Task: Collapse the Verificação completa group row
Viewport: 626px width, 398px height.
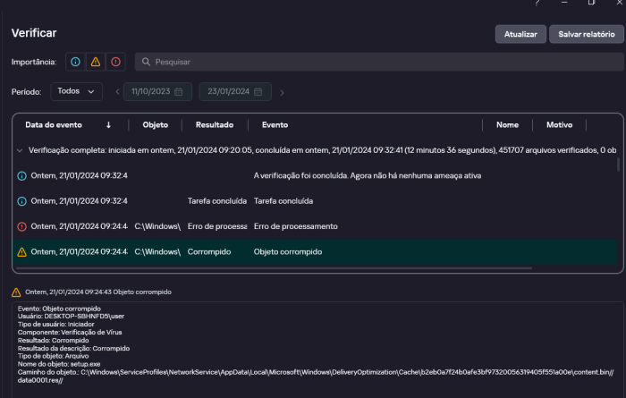Action: 20,151
